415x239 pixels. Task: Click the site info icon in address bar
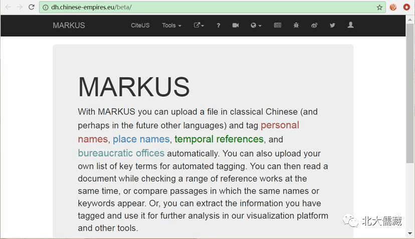(46, 8)
